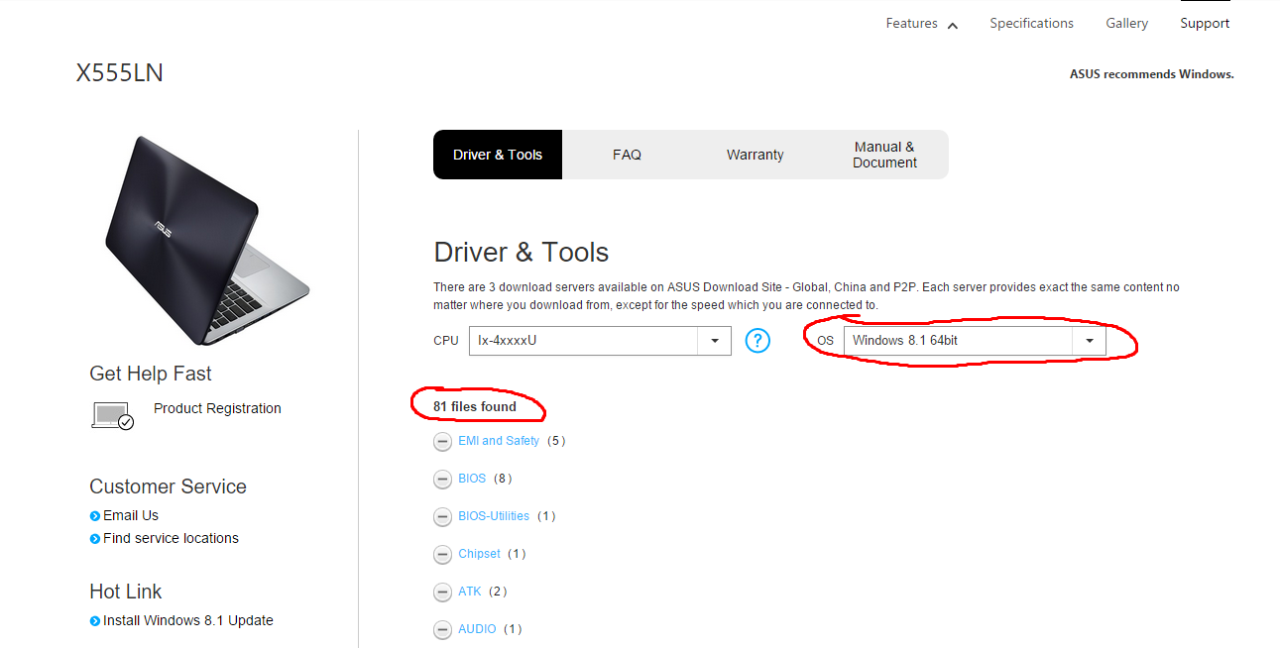
Task: Select the Support menu item
Action: 1205,24
